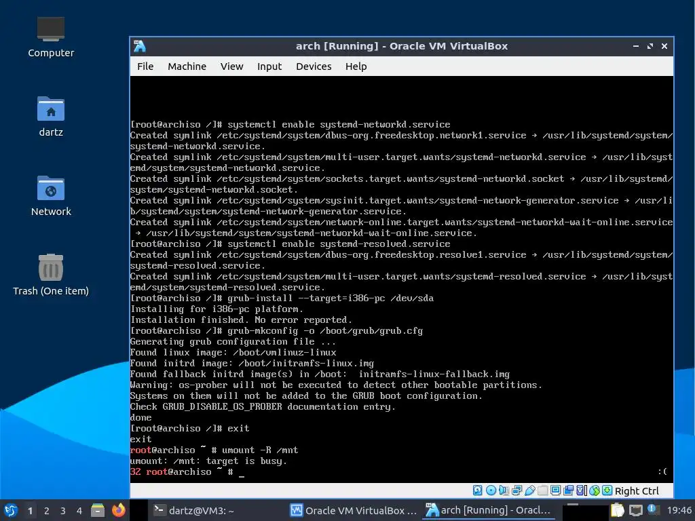This screenshot has width=695, height=521.
Task: Click the 'grub-install --target=i386-pc /dev/sda' command line
Action: 331,298
